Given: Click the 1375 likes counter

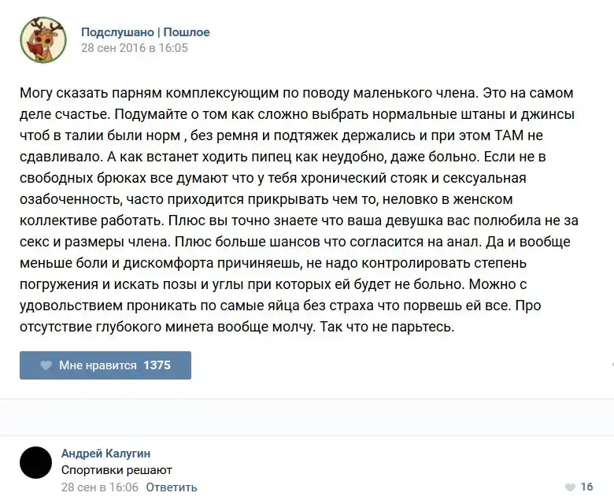Looking at the screenshot, I should (157, 365).
